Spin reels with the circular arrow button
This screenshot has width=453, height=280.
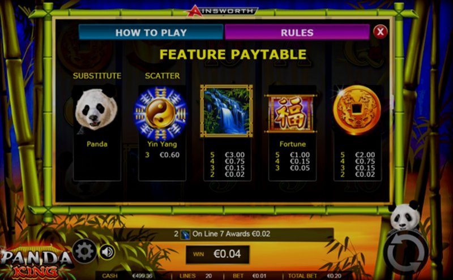(x=406, y=253)
